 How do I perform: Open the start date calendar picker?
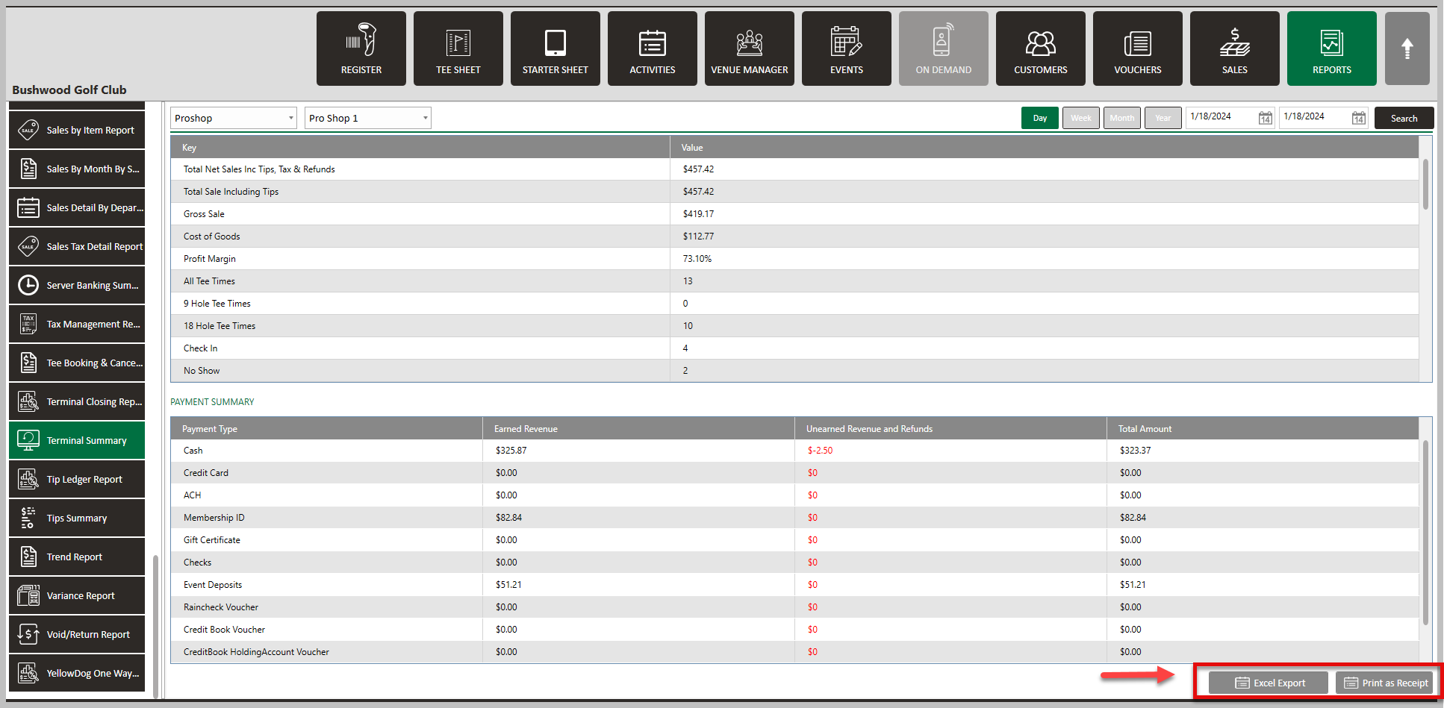pos(1265,118)
